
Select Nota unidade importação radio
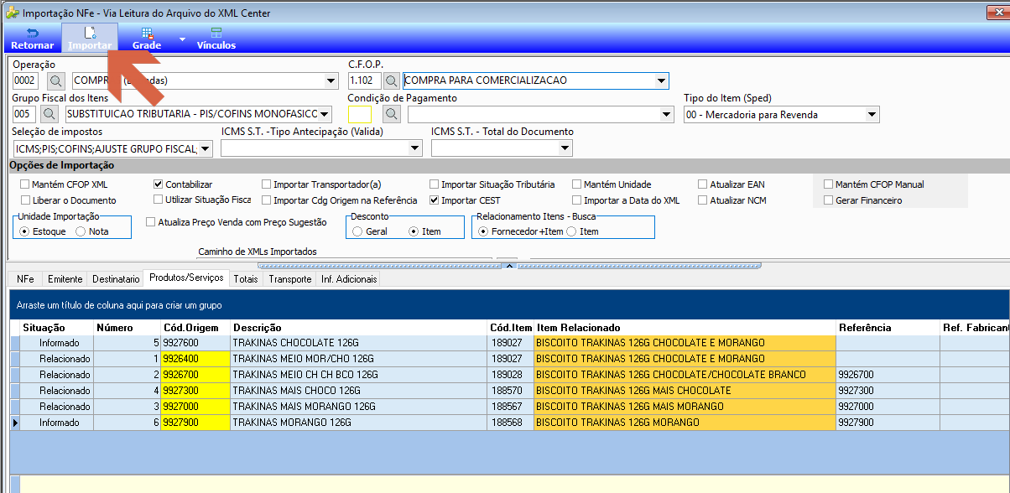(81, 231)
